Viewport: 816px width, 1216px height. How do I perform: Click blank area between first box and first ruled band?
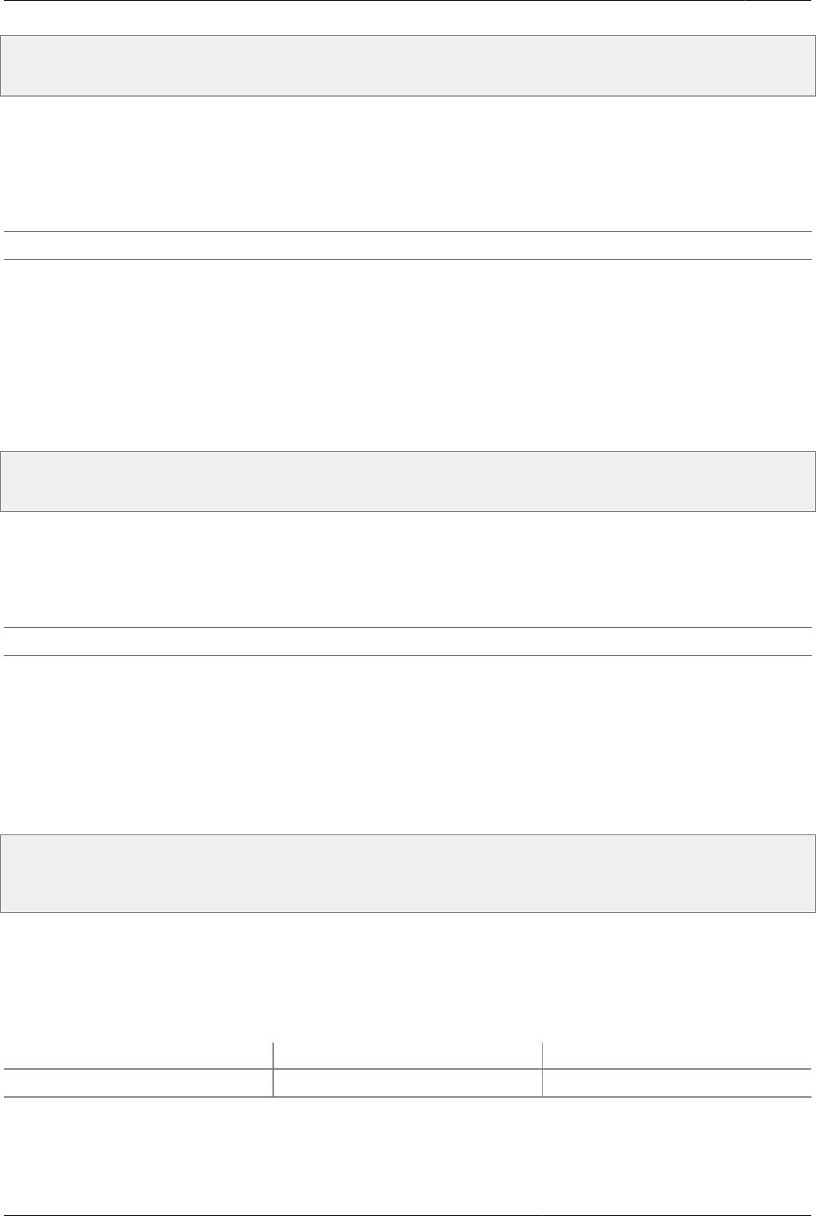[408, 164]
